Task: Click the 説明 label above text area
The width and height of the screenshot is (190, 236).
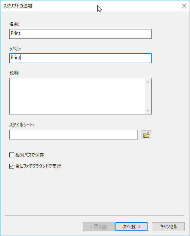Action: click(15, 73)
